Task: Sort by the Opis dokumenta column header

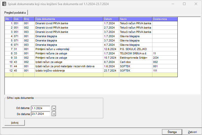Action: (x=69, y=19)
